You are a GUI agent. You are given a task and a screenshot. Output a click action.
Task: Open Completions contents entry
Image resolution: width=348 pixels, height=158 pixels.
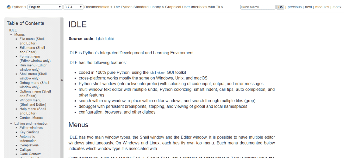[x=29, y=145]
